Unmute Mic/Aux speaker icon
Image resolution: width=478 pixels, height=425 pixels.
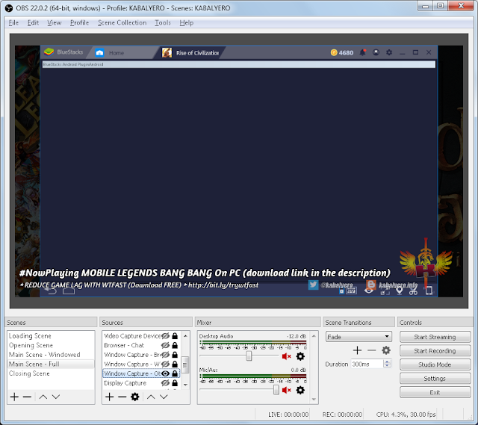pos(286,390)
